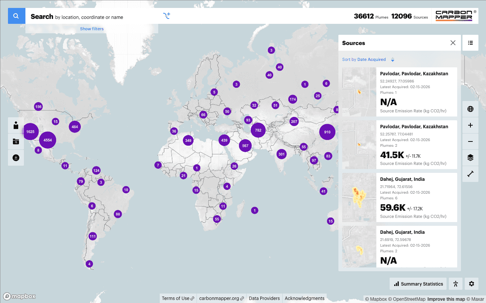486x303 pixels.
Task: Toggle accessibility mode
Action: click(456, 284)
